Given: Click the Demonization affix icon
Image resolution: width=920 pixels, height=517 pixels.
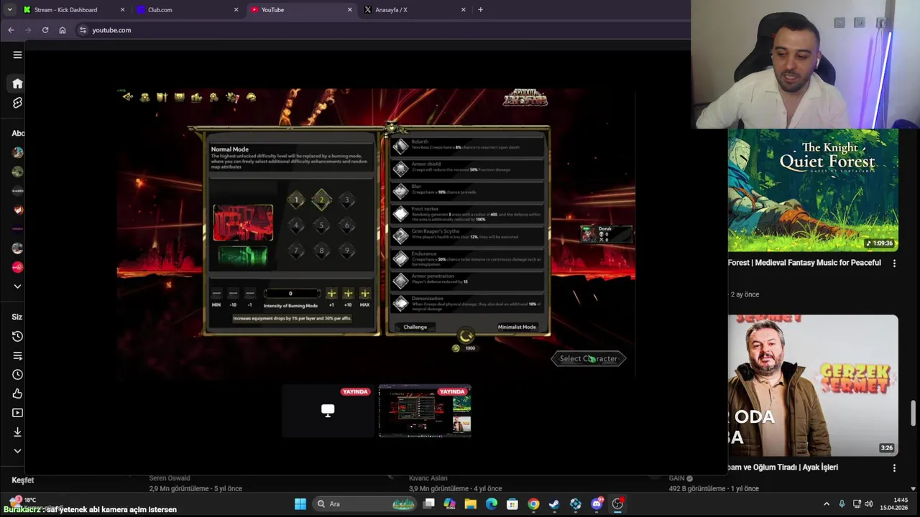Looking at the screenshot, I should pos(400,303).
